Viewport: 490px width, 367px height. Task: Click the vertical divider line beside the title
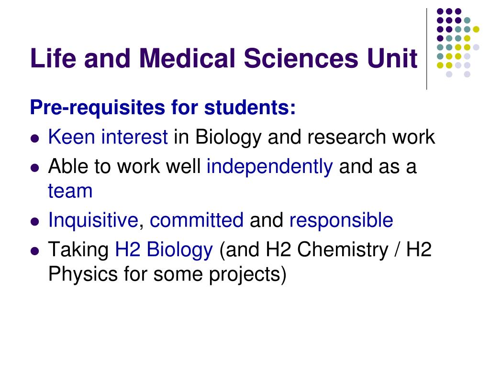pos(426,49)
